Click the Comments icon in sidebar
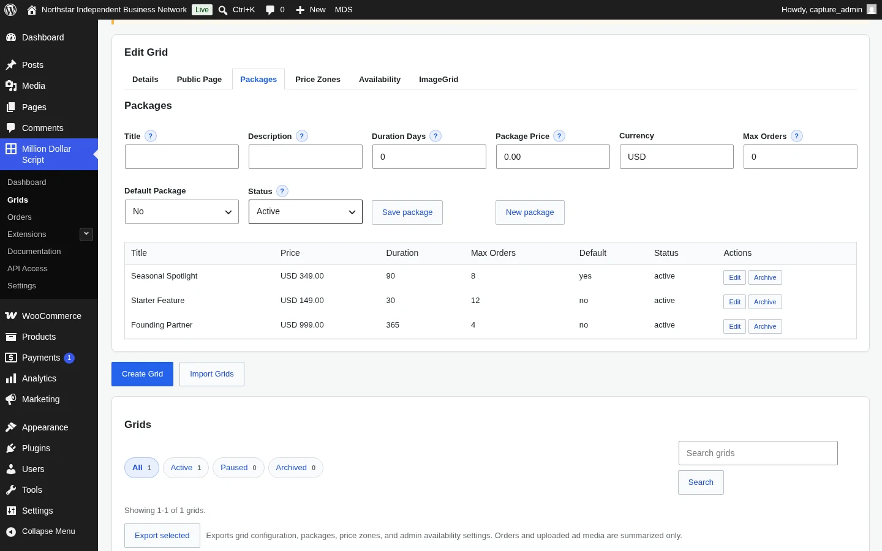 pos(11,128)
